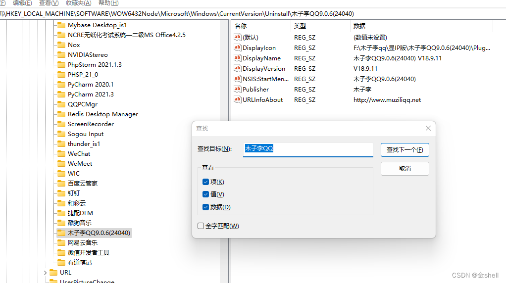The image size is (506, 283).
Task: Uncheck the 值(V) checkbox
Action: point(205,194)
